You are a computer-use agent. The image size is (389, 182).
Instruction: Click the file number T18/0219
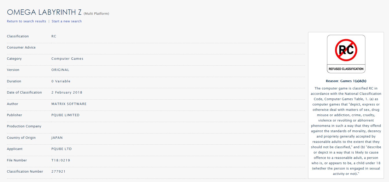[61, 160]
